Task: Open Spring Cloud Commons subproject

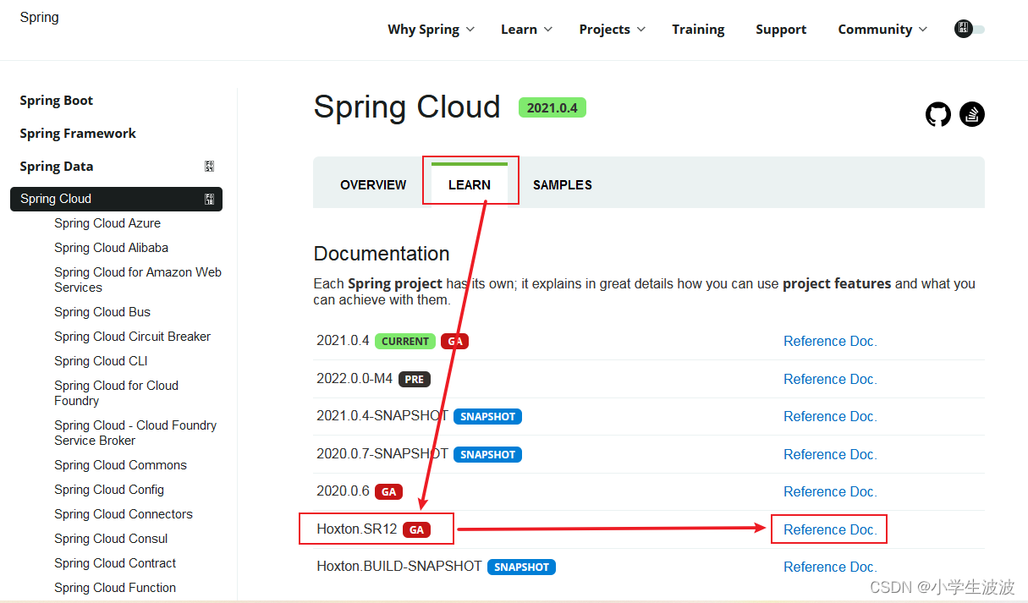Action: (121, 465)
